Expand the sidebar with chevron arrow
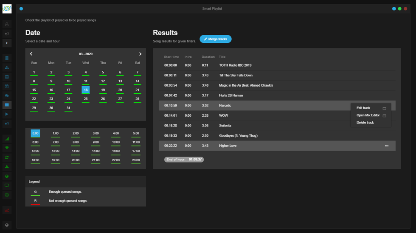The image size is (416, 233). coord(7,43)
